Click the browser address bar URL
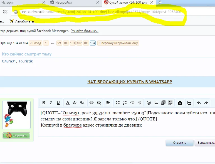Screen dimensions: 215x164 (102, 12)
